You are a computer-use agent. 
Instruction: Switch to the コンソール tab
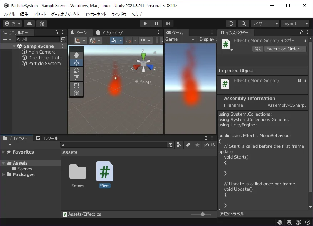47,138
